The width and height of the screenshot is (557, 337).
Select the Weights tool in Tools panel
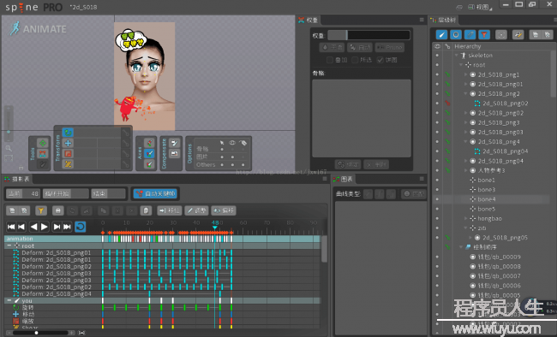coord(43,154)
